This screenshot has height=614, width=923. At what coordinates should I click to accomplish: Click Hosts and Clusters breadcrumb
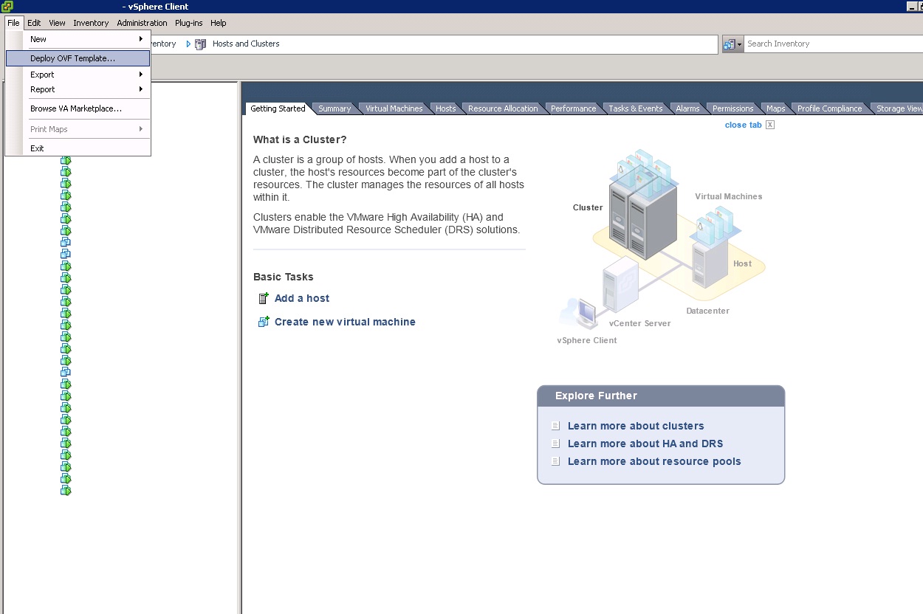[x=246, y=44]
